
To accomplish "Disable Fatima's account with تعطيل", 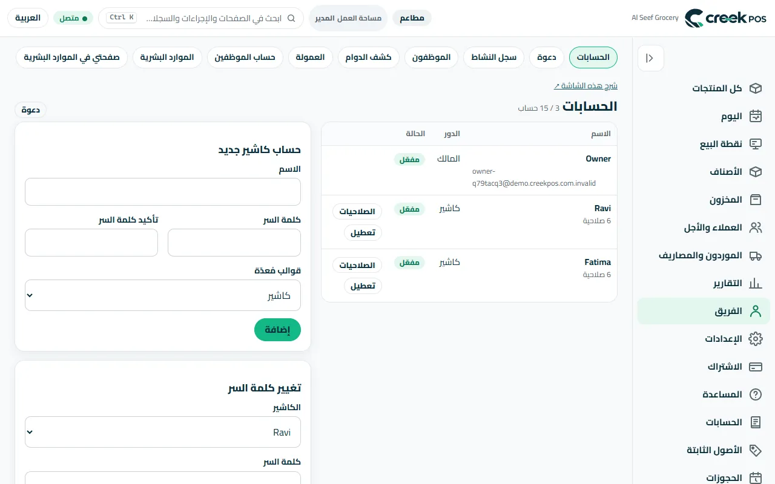I will click(x=363, y=286).
